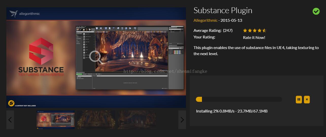
Task: Go to next screenshot with right arrow
Action: [x=182, y=120]
